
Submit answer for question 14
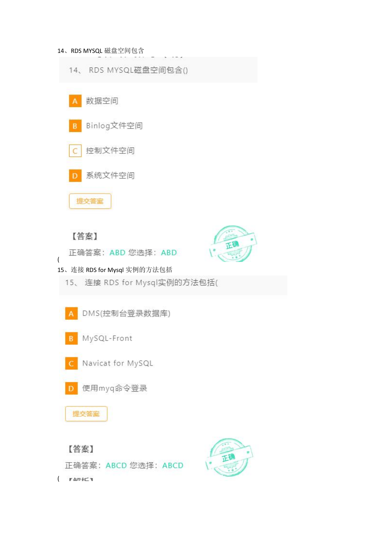pos(90,201)
